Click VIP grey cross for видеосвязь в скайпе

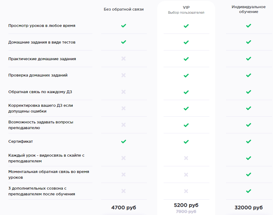coord(186,158)
